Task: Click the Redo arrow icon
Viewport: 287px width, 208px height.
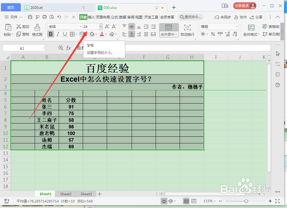Action: coord(66,17)
